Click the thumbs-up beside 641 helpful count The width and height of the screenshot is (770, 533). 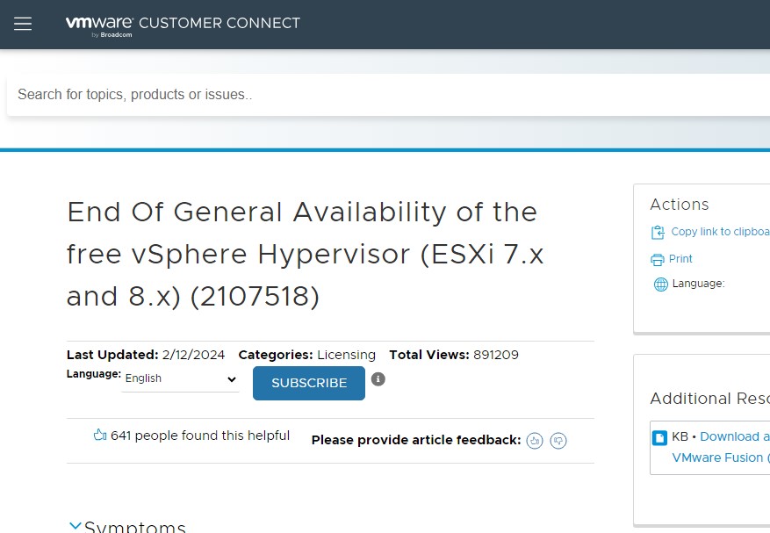[98, 435]
